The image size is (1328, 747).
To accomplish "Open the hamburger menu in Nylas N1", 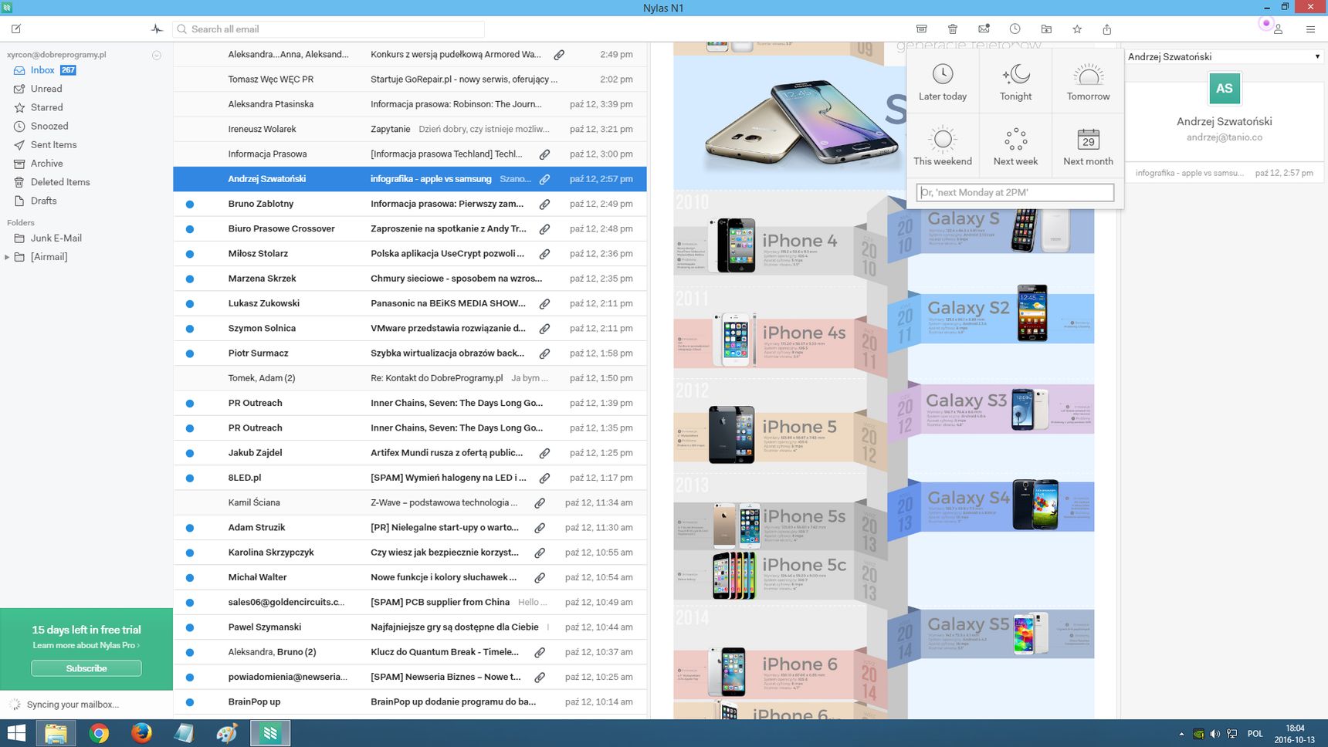I will [x=1310, y=29].
